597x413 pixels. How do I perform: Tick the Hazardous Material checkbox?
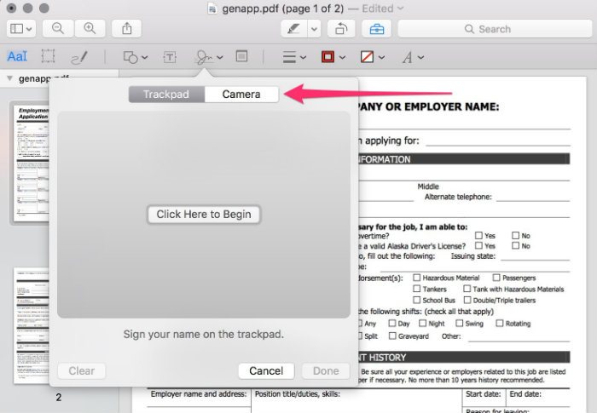pos(417,278)
